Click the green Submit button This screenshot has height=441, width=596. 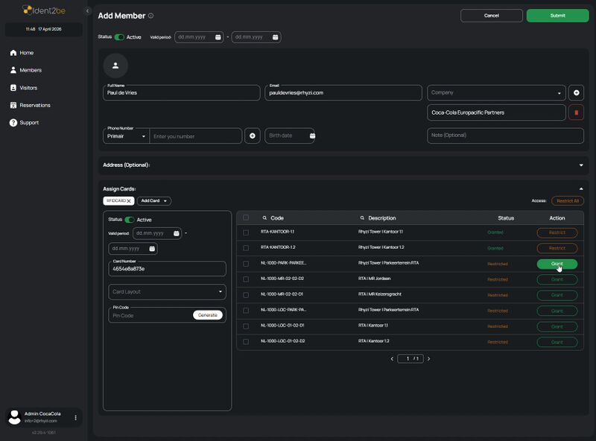pos(557,15)
